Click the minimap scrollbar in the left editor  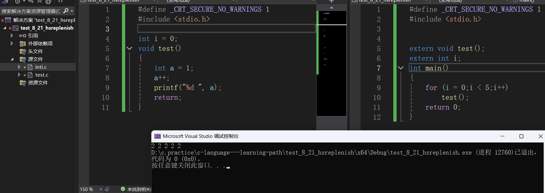coord(332,64)
